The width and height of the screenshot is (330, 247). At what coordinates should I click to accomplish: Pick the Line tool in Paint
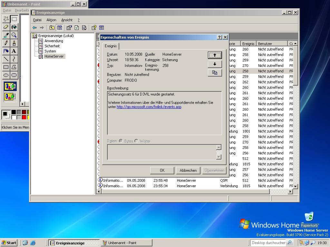pos(6,59)
